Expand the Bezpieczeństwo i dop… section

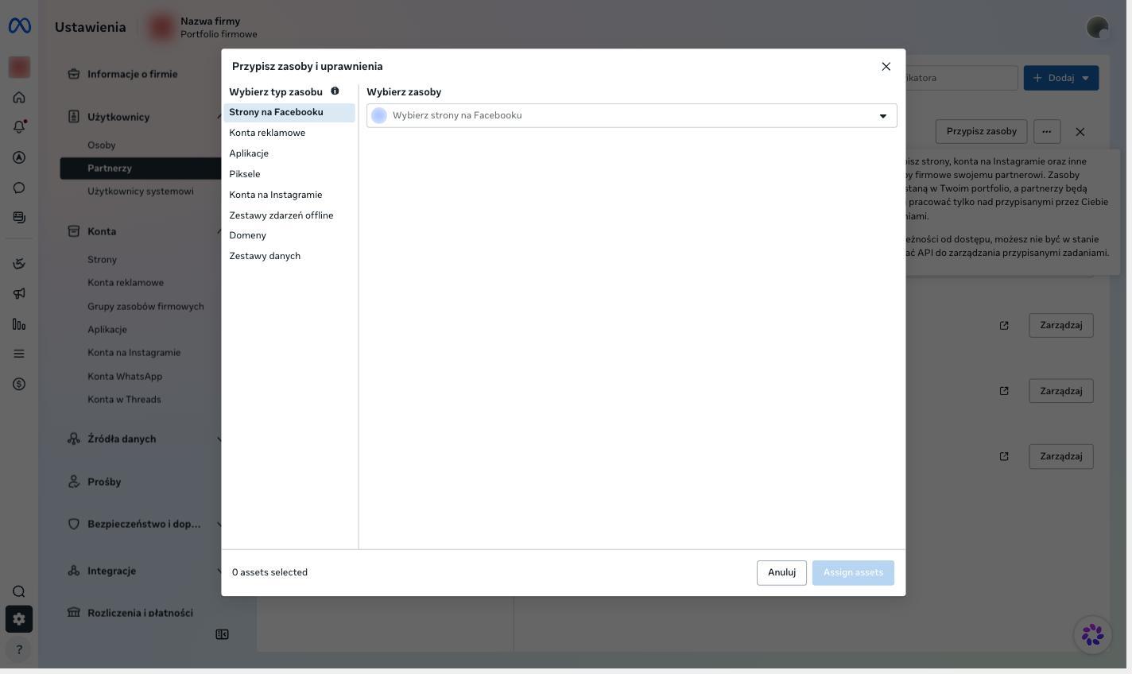pos(143,524)
